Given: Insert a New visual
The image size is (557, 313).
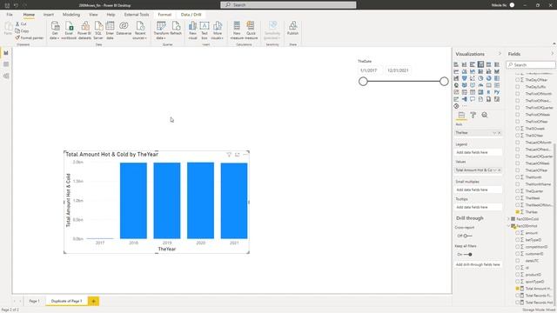Looking at the screenshot, I should (192, 30).
